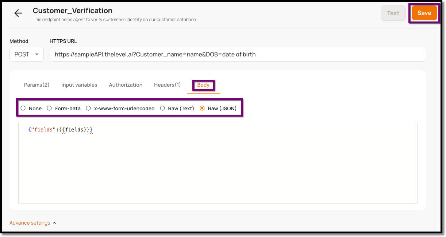Click the HTTPS URL label
The width and height of the screenshot is (446, 237).
(x=63, y=41)
